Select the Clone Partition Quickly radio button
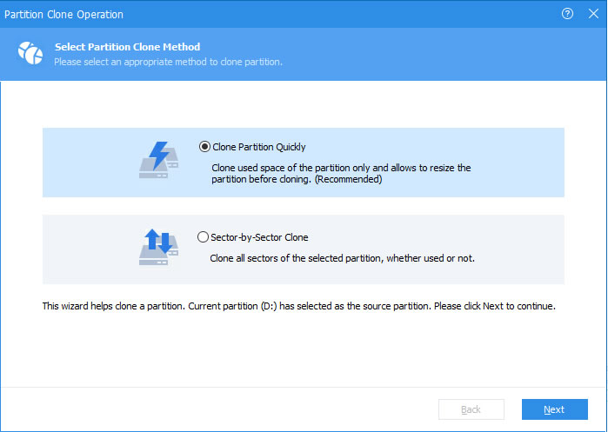Image resolution: width=608 pixels, height=432 pixels. [204, 147]
